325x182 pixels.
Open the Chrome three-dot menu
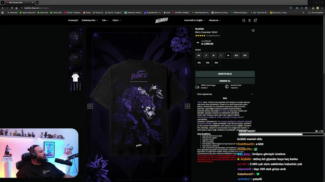(x=322, y=8)
